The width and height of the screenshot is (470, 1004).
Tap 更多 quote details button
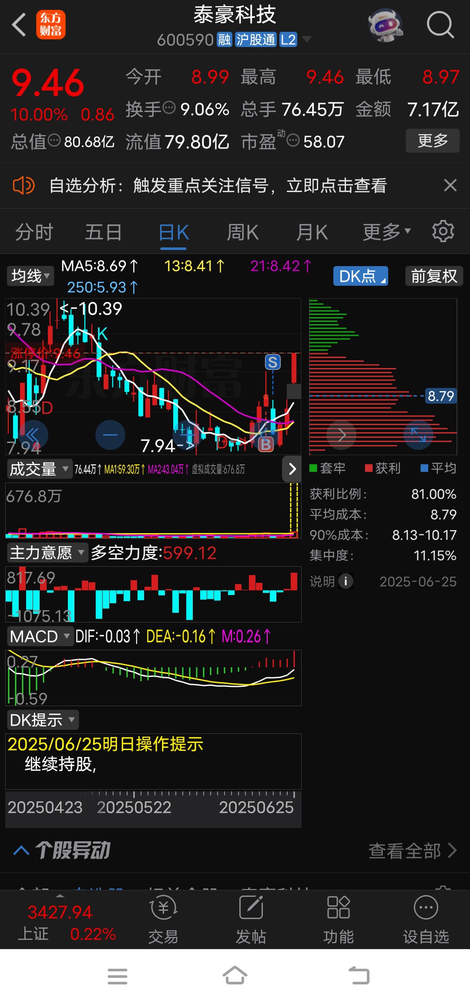click(433, 140)
